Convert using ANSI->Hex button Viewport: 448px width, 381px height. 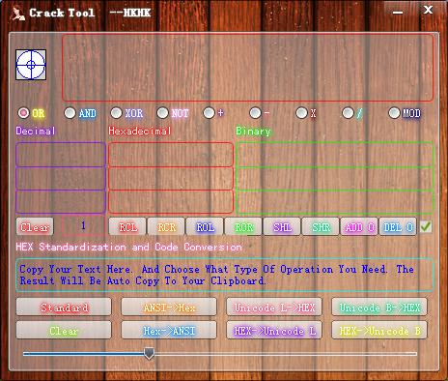coord(169,308)
